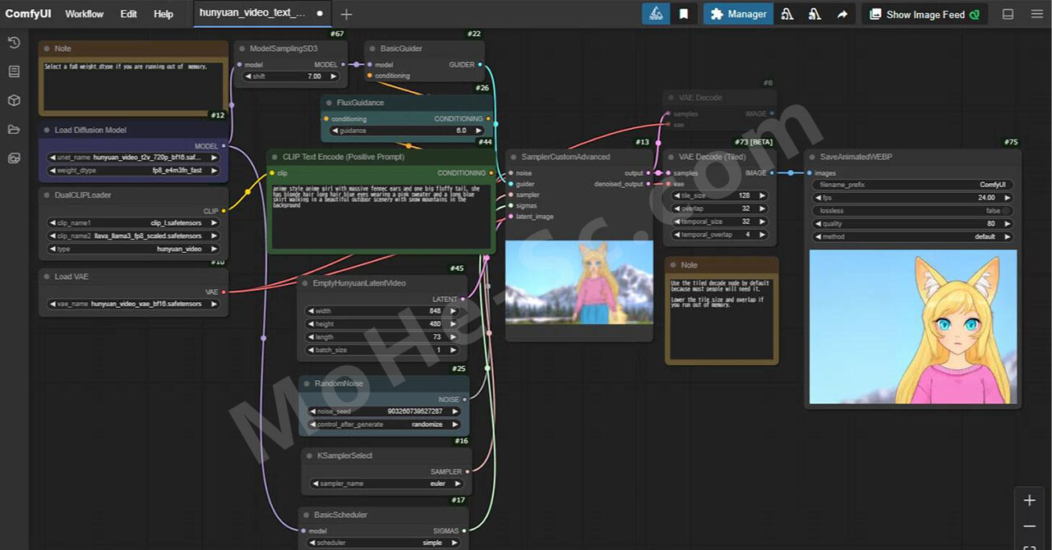1052x550 pixels.
Task: Toggle the bottom panel layout icon
Action: 1008,14
